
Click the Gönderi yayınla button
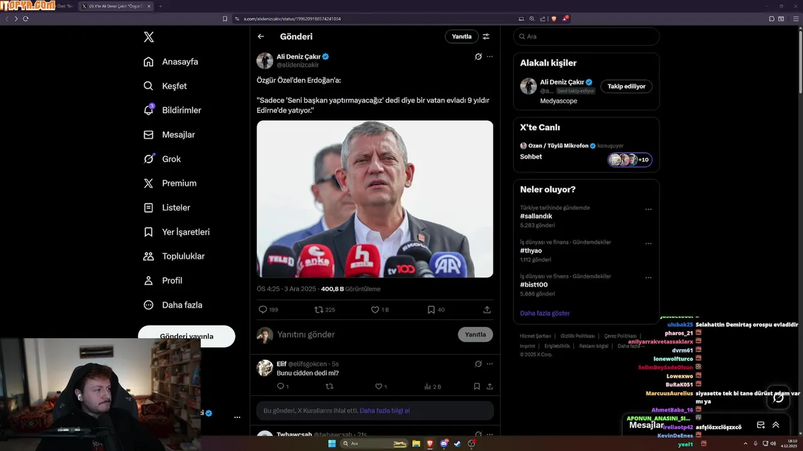(186, 336)
